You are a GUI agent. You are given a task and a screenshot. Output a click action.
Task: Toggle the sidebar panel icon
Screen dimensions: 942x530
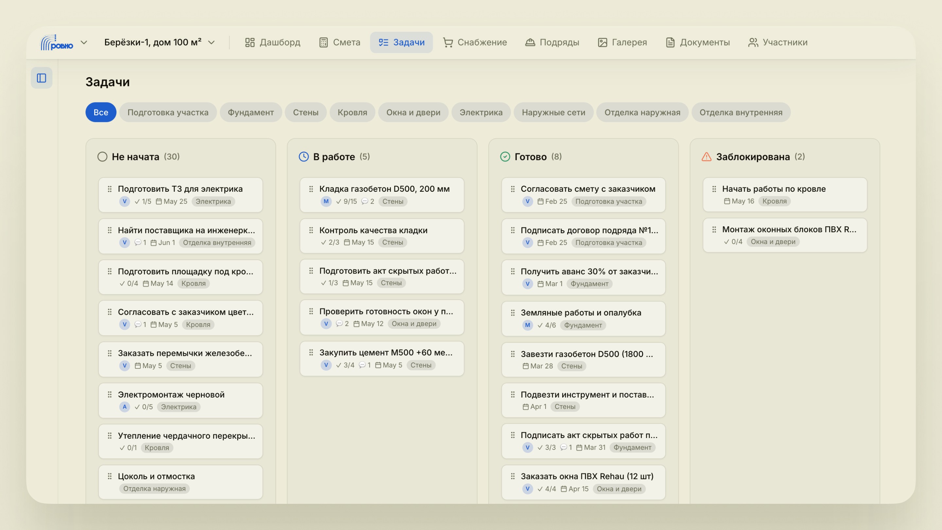pos(41,78)
